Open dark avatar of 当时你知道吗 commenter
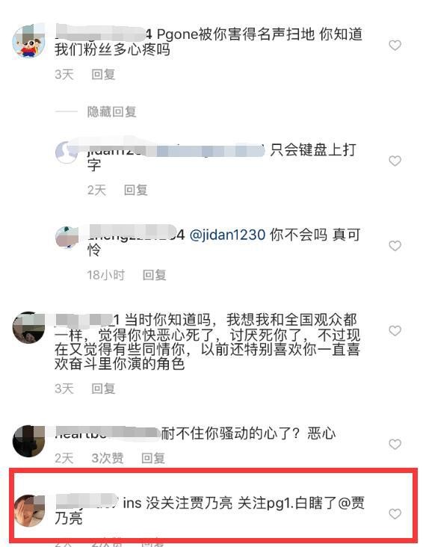Image resolution: width=423 pixels, height=547 pixels. [x=28, y=327]
